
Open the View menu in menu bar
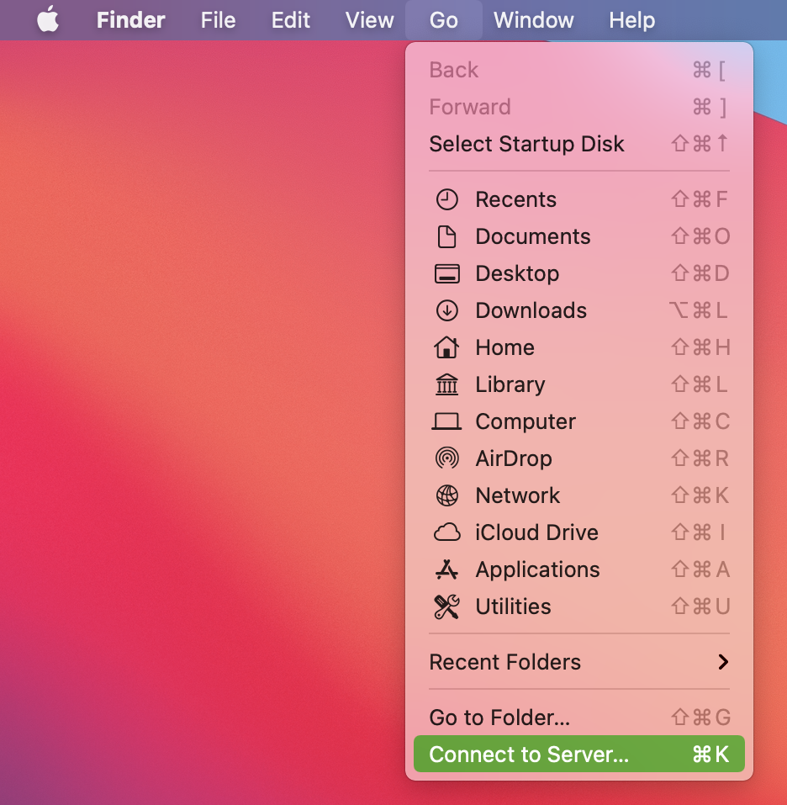370,20
